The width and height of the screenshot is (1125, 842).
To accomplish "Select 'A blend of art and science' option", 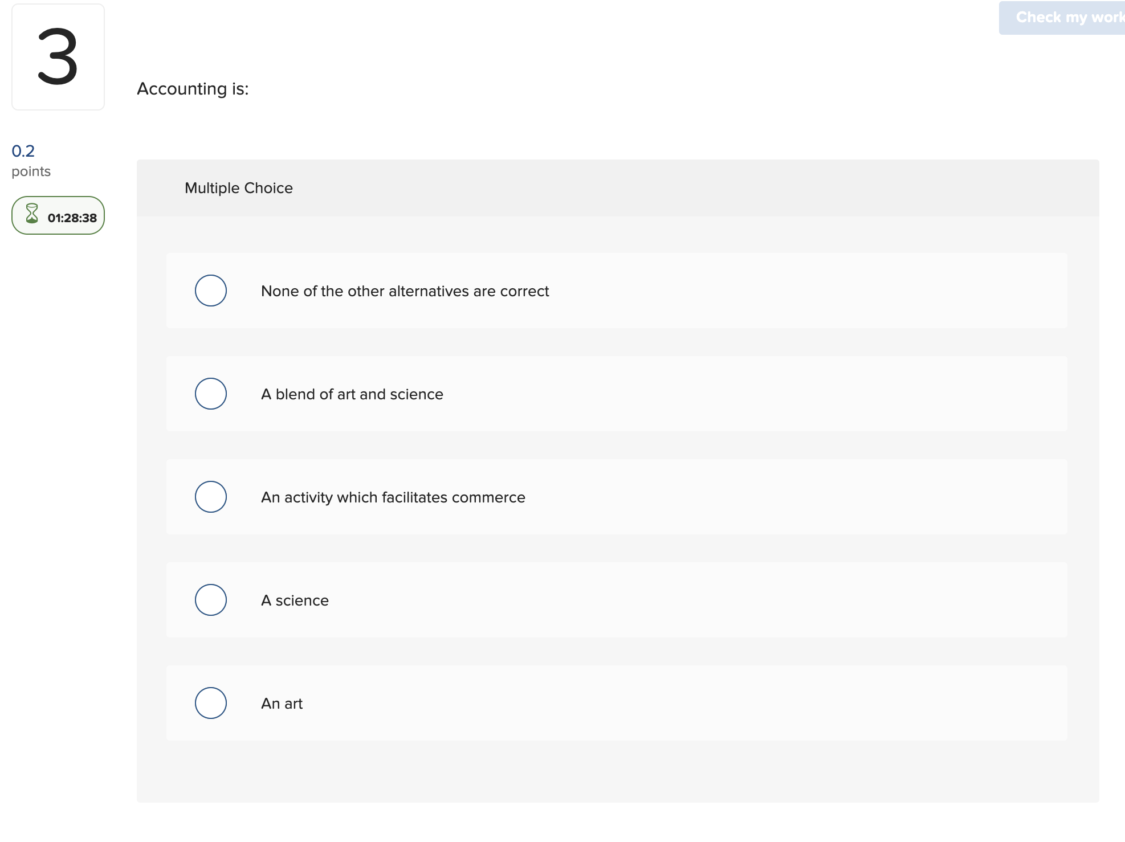I will (210, 393).
